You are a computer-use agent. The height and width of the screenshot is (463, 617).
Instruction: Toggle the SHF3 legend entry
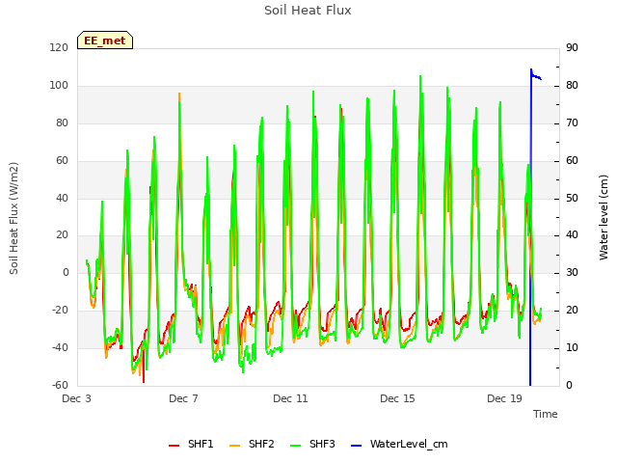click(x=312, y=444)
